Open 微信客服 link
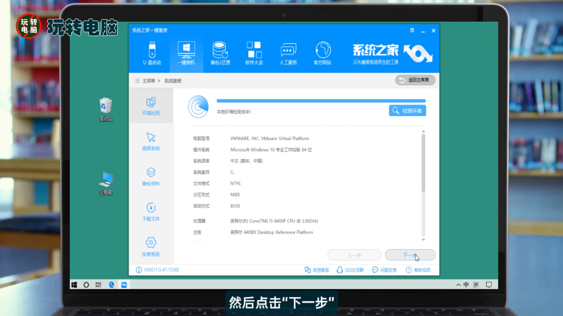 [317, 270]
